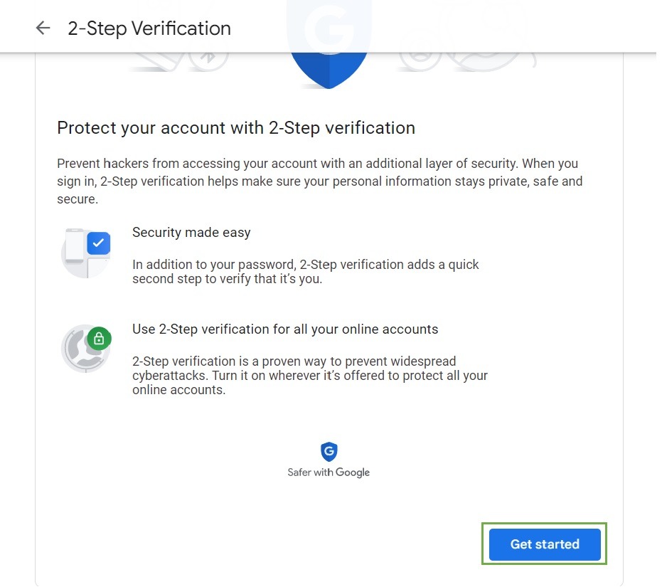The image size is (662, 587).
Task: Click 'Protect your account with 2-Step verification' heading
Action: pos(236,128)
